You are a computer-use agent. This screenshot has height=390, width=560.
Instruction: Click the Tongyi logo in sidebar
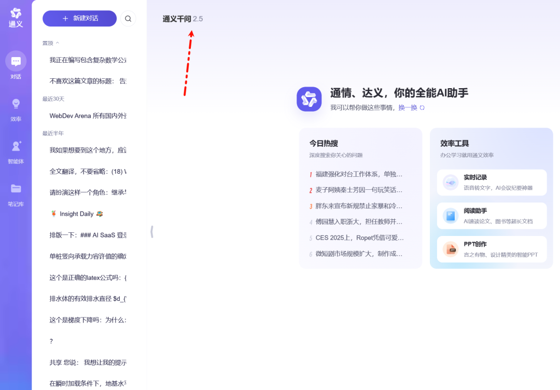coord(16,18)
